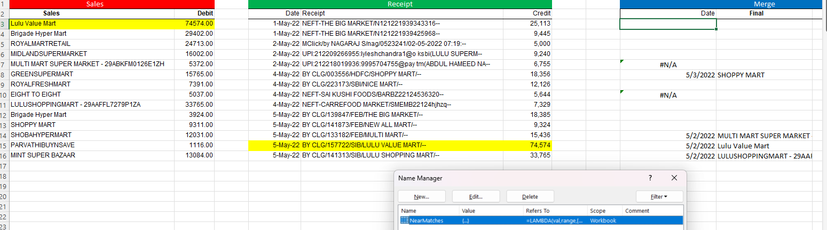Click New button in Name Manager

click(422, 196)
